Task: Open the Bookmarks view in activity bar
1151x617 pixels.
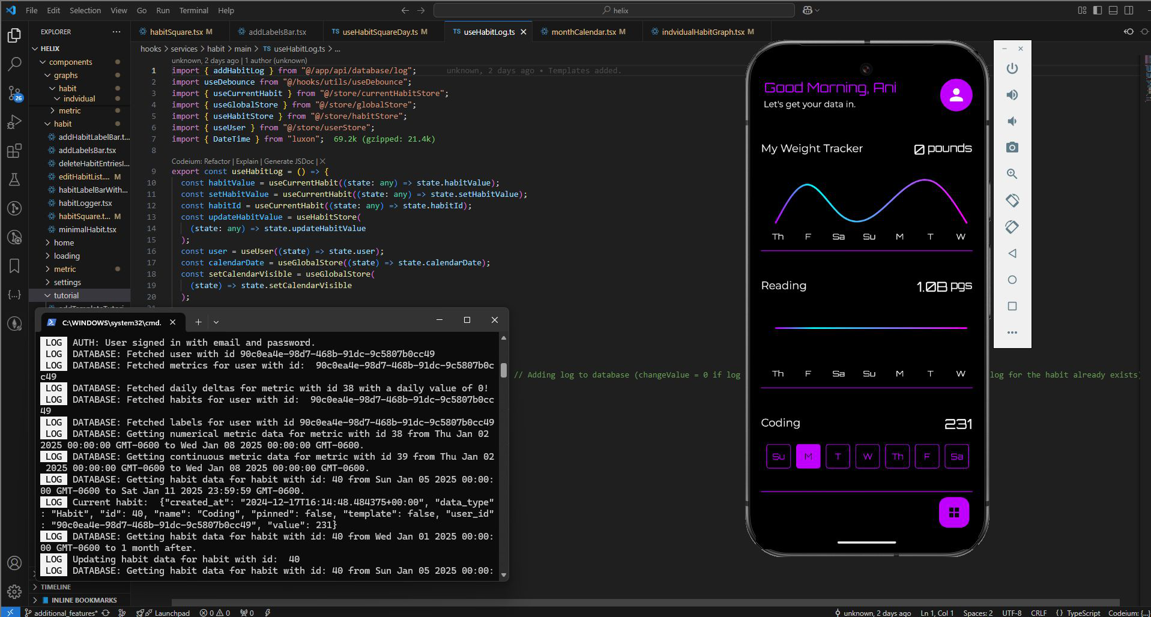Action: tap(14, 266)
